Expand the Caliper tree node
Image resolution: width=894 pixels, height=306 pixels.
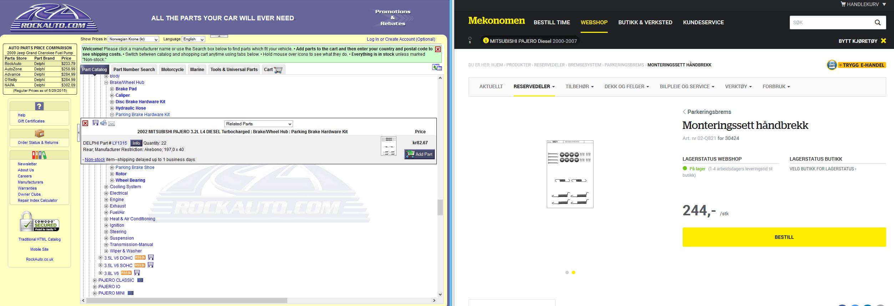112,95
